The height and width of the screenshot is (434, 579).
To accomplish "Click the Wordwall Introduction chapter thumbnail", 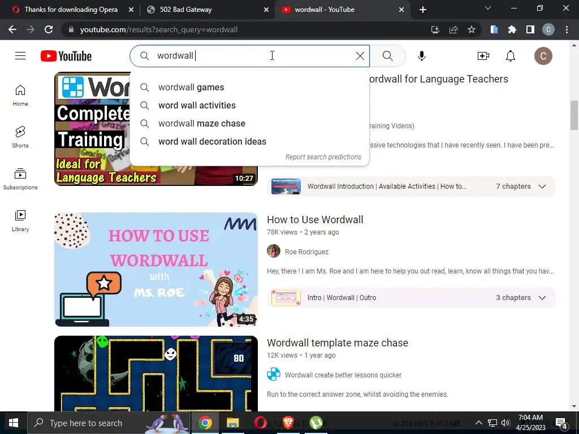I will pos(286,186).
